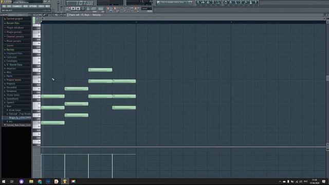Open the step sequencer shortcut icon
Image resolution: width=329 pixels, height=185 pixels.
pyautogui.click(x=203, y=3)
